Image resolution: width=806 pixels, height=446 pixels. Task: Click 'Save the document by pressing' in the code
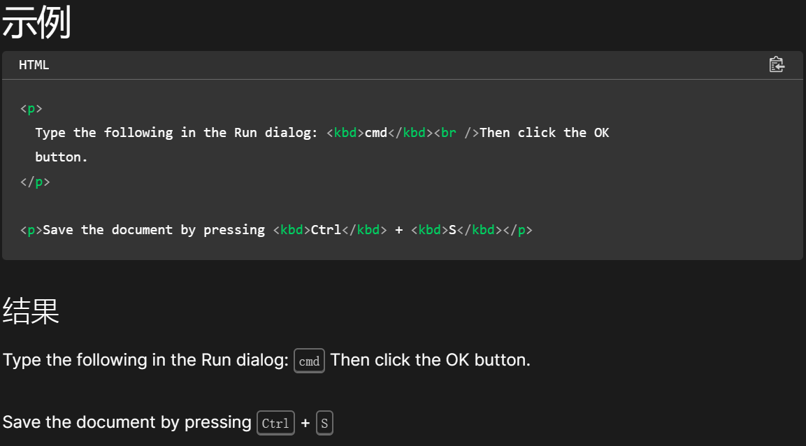tap(154, 230)
